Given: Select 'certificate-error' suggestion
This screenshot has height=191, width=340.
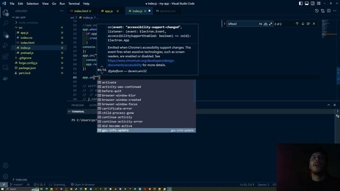Looking at the screenshot, I should click(147, 108).
